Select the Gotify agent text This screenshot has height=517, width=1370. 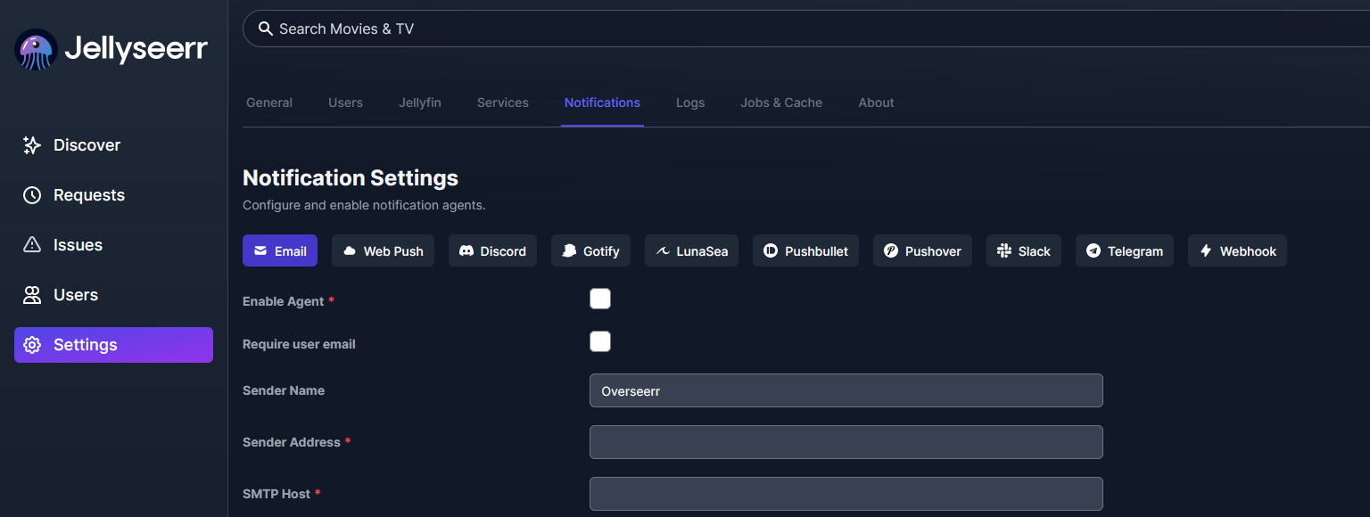click(601, 251)
